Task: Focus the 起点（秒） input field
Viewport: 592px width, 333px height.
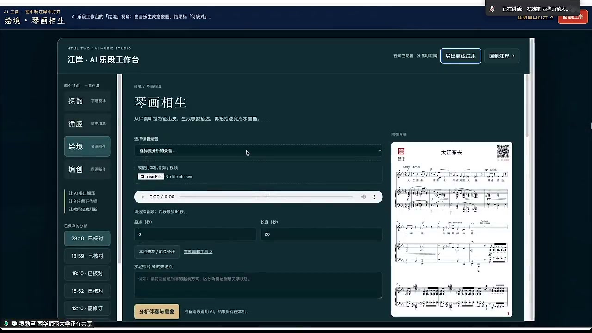Action: point(195,234)
